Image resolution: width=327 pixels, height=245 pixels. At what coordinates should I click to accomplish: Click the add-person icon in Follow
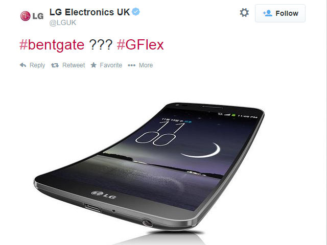268,13
